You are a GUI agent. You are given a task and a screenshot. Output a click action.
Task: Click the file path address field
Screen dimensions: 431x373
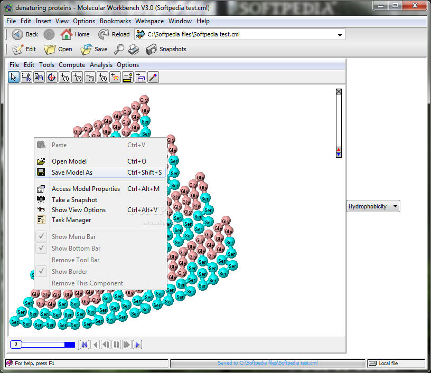[240, 35]
